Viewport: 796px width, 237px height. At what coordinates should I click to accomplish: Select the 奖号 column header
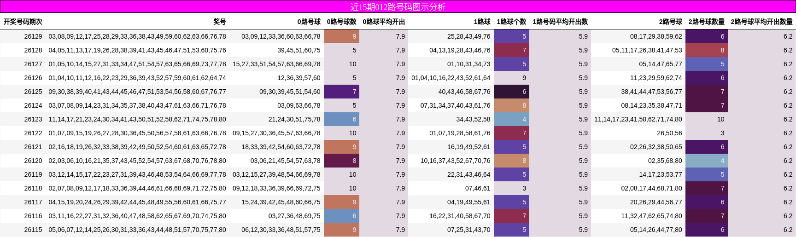pos(220,22)
